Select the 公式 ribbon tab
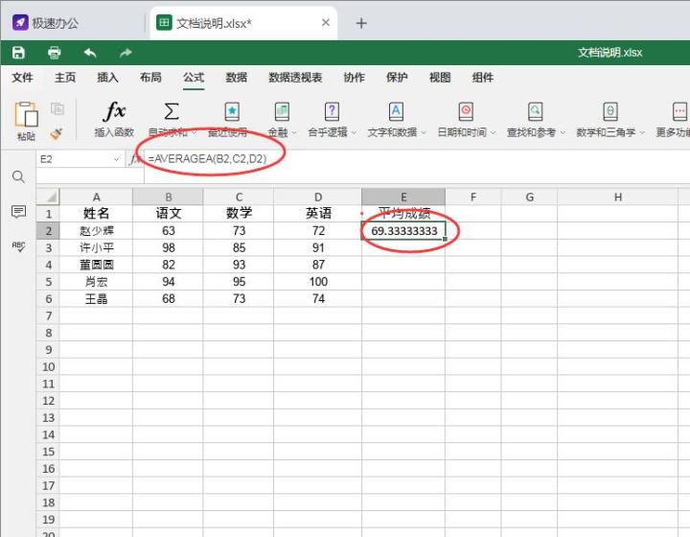The width and height of the screenshot is (690, 537). (194, 78)
